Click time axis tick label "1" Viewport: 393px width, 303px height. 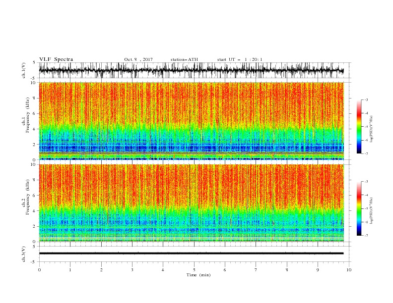70,270
